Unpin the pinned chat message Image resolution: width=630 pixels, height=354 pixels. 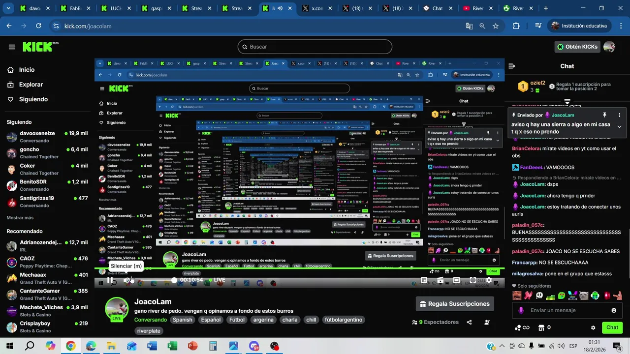click(604, 115)
